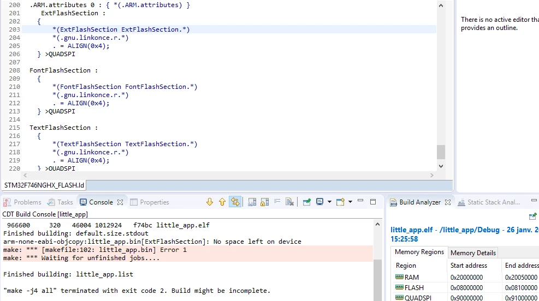This screenshot has height=301, width=539.
Task: Open the Properties tab
Action: point(150,202)
